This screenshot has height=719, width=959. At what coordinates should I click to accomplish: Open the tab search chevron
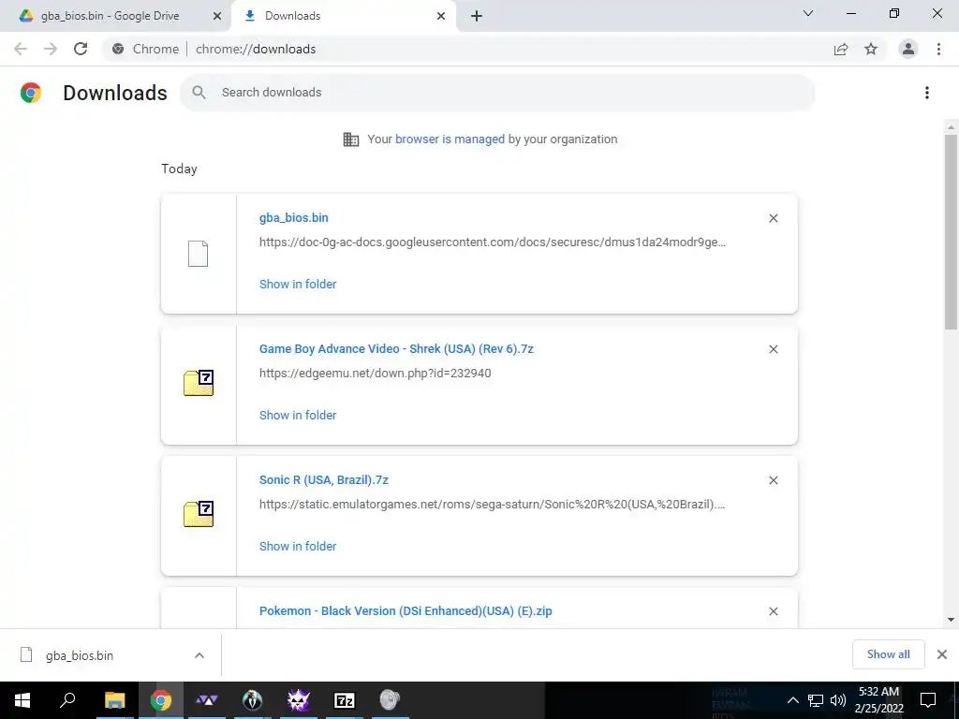tap(808, 13)
